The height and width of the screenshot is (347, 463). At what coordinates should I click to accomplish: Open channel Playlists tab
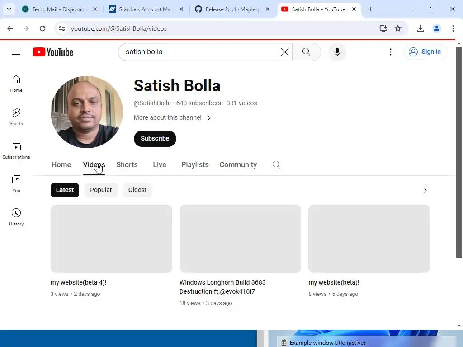(195, 164)
